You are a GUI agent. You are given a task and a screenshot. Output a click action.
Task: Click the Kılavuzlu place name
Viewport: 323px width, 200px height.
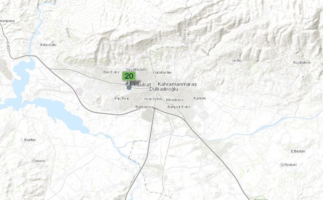(x=48, y=45)
